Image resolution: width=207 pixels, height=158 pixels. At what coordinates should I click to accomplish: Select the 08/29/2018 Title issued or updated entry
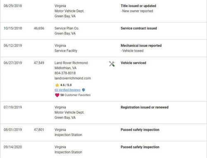103,11
